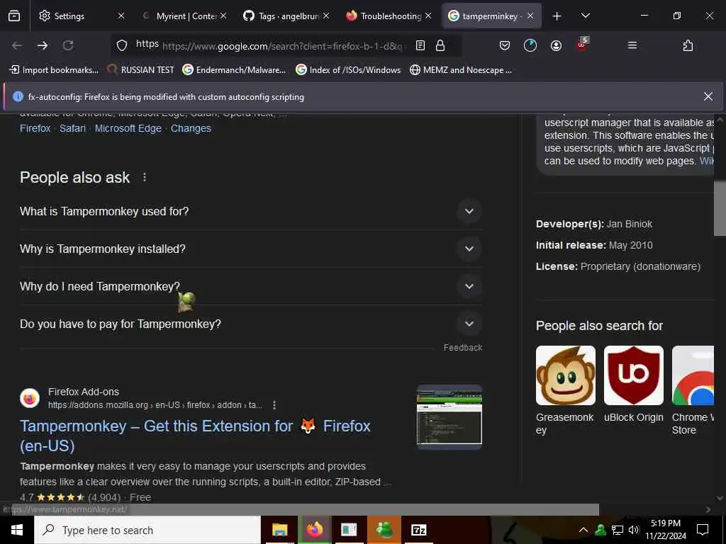Switch to the Myrient tab
This screenshot has width=726, height=544.
183,16
